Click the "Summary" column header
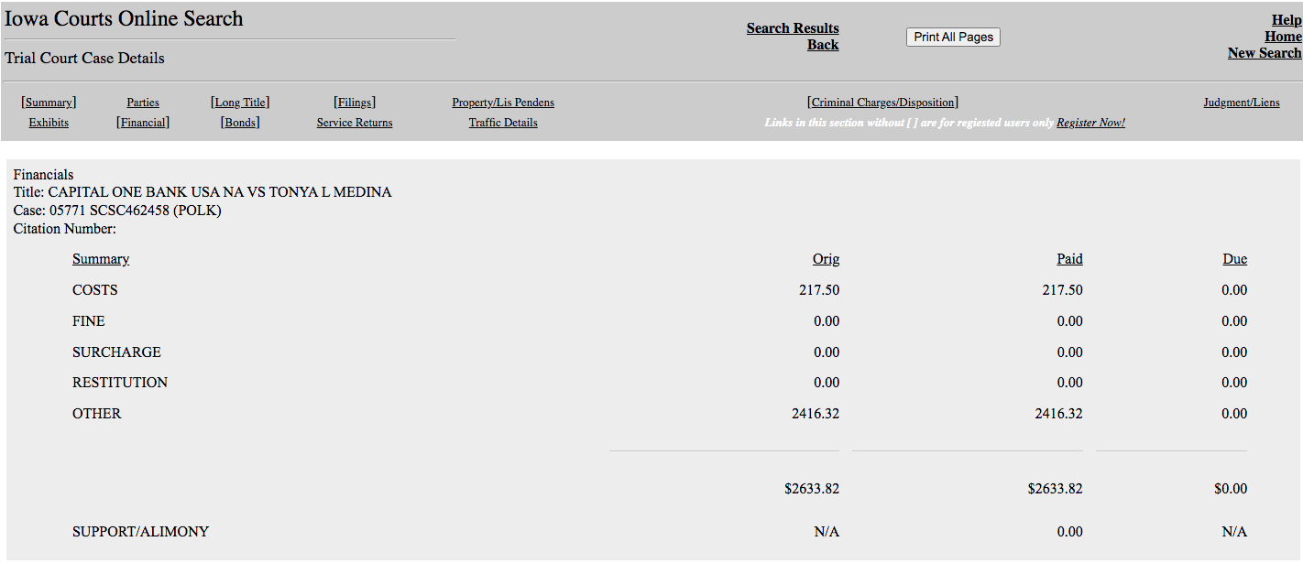Image resolution: width=1303 pixels, height=563 pixels. click(101, 259)
